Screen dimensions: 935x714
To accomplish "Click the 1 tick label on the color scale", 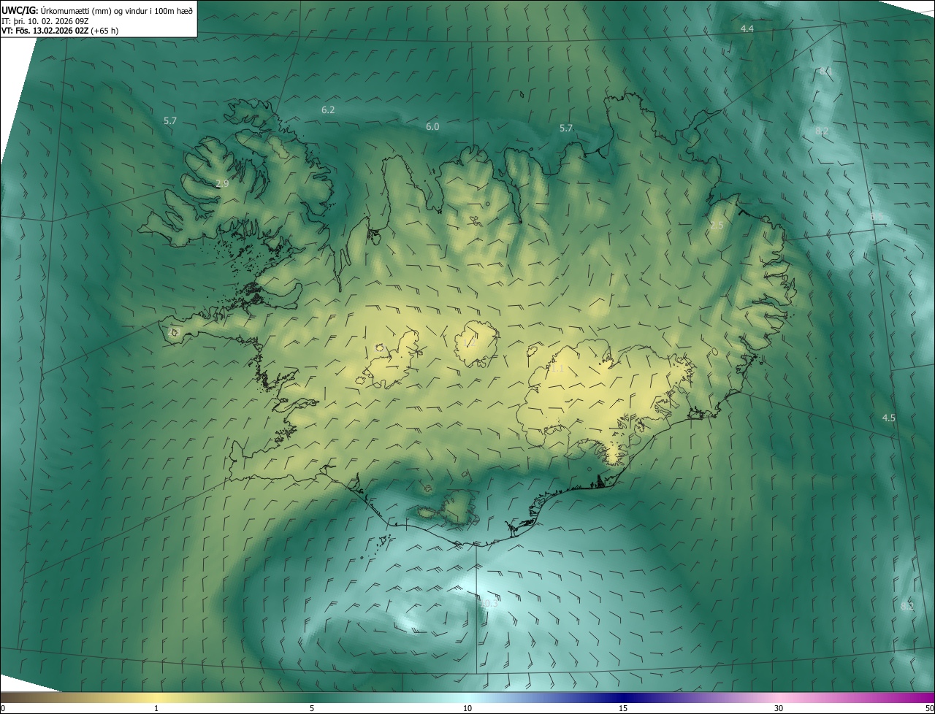I will (x=156, y=709).
